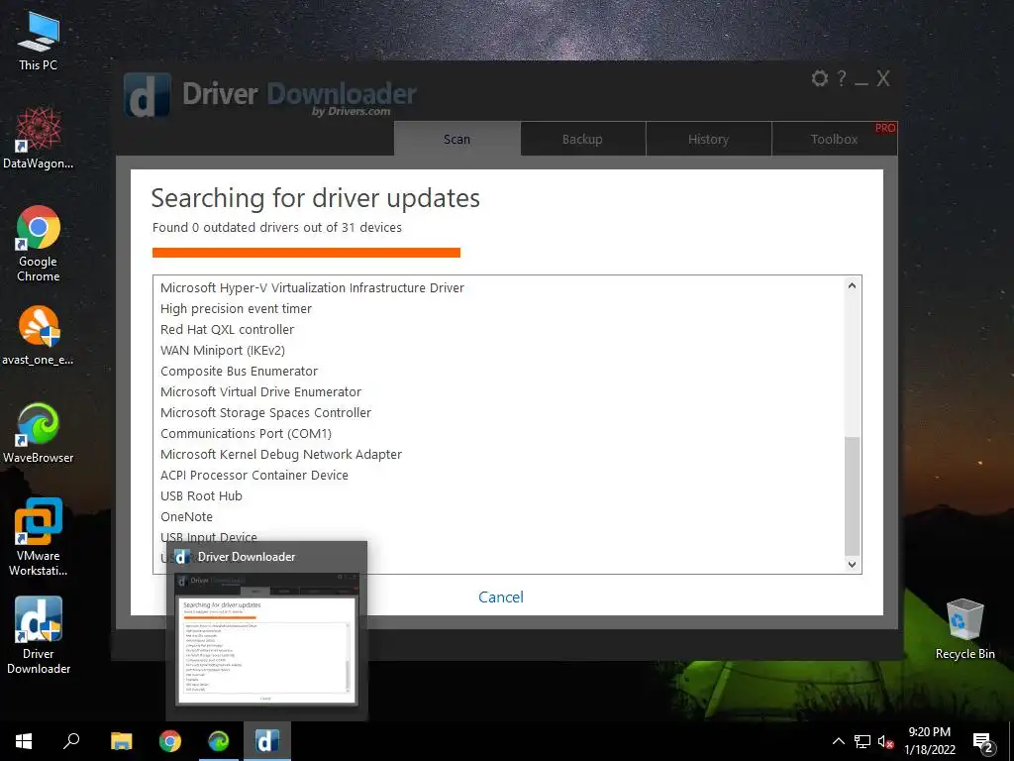This screenshot has height=761, width=1014.
Task: Open the Windows Start menu
Action: (x=24, y=741)
